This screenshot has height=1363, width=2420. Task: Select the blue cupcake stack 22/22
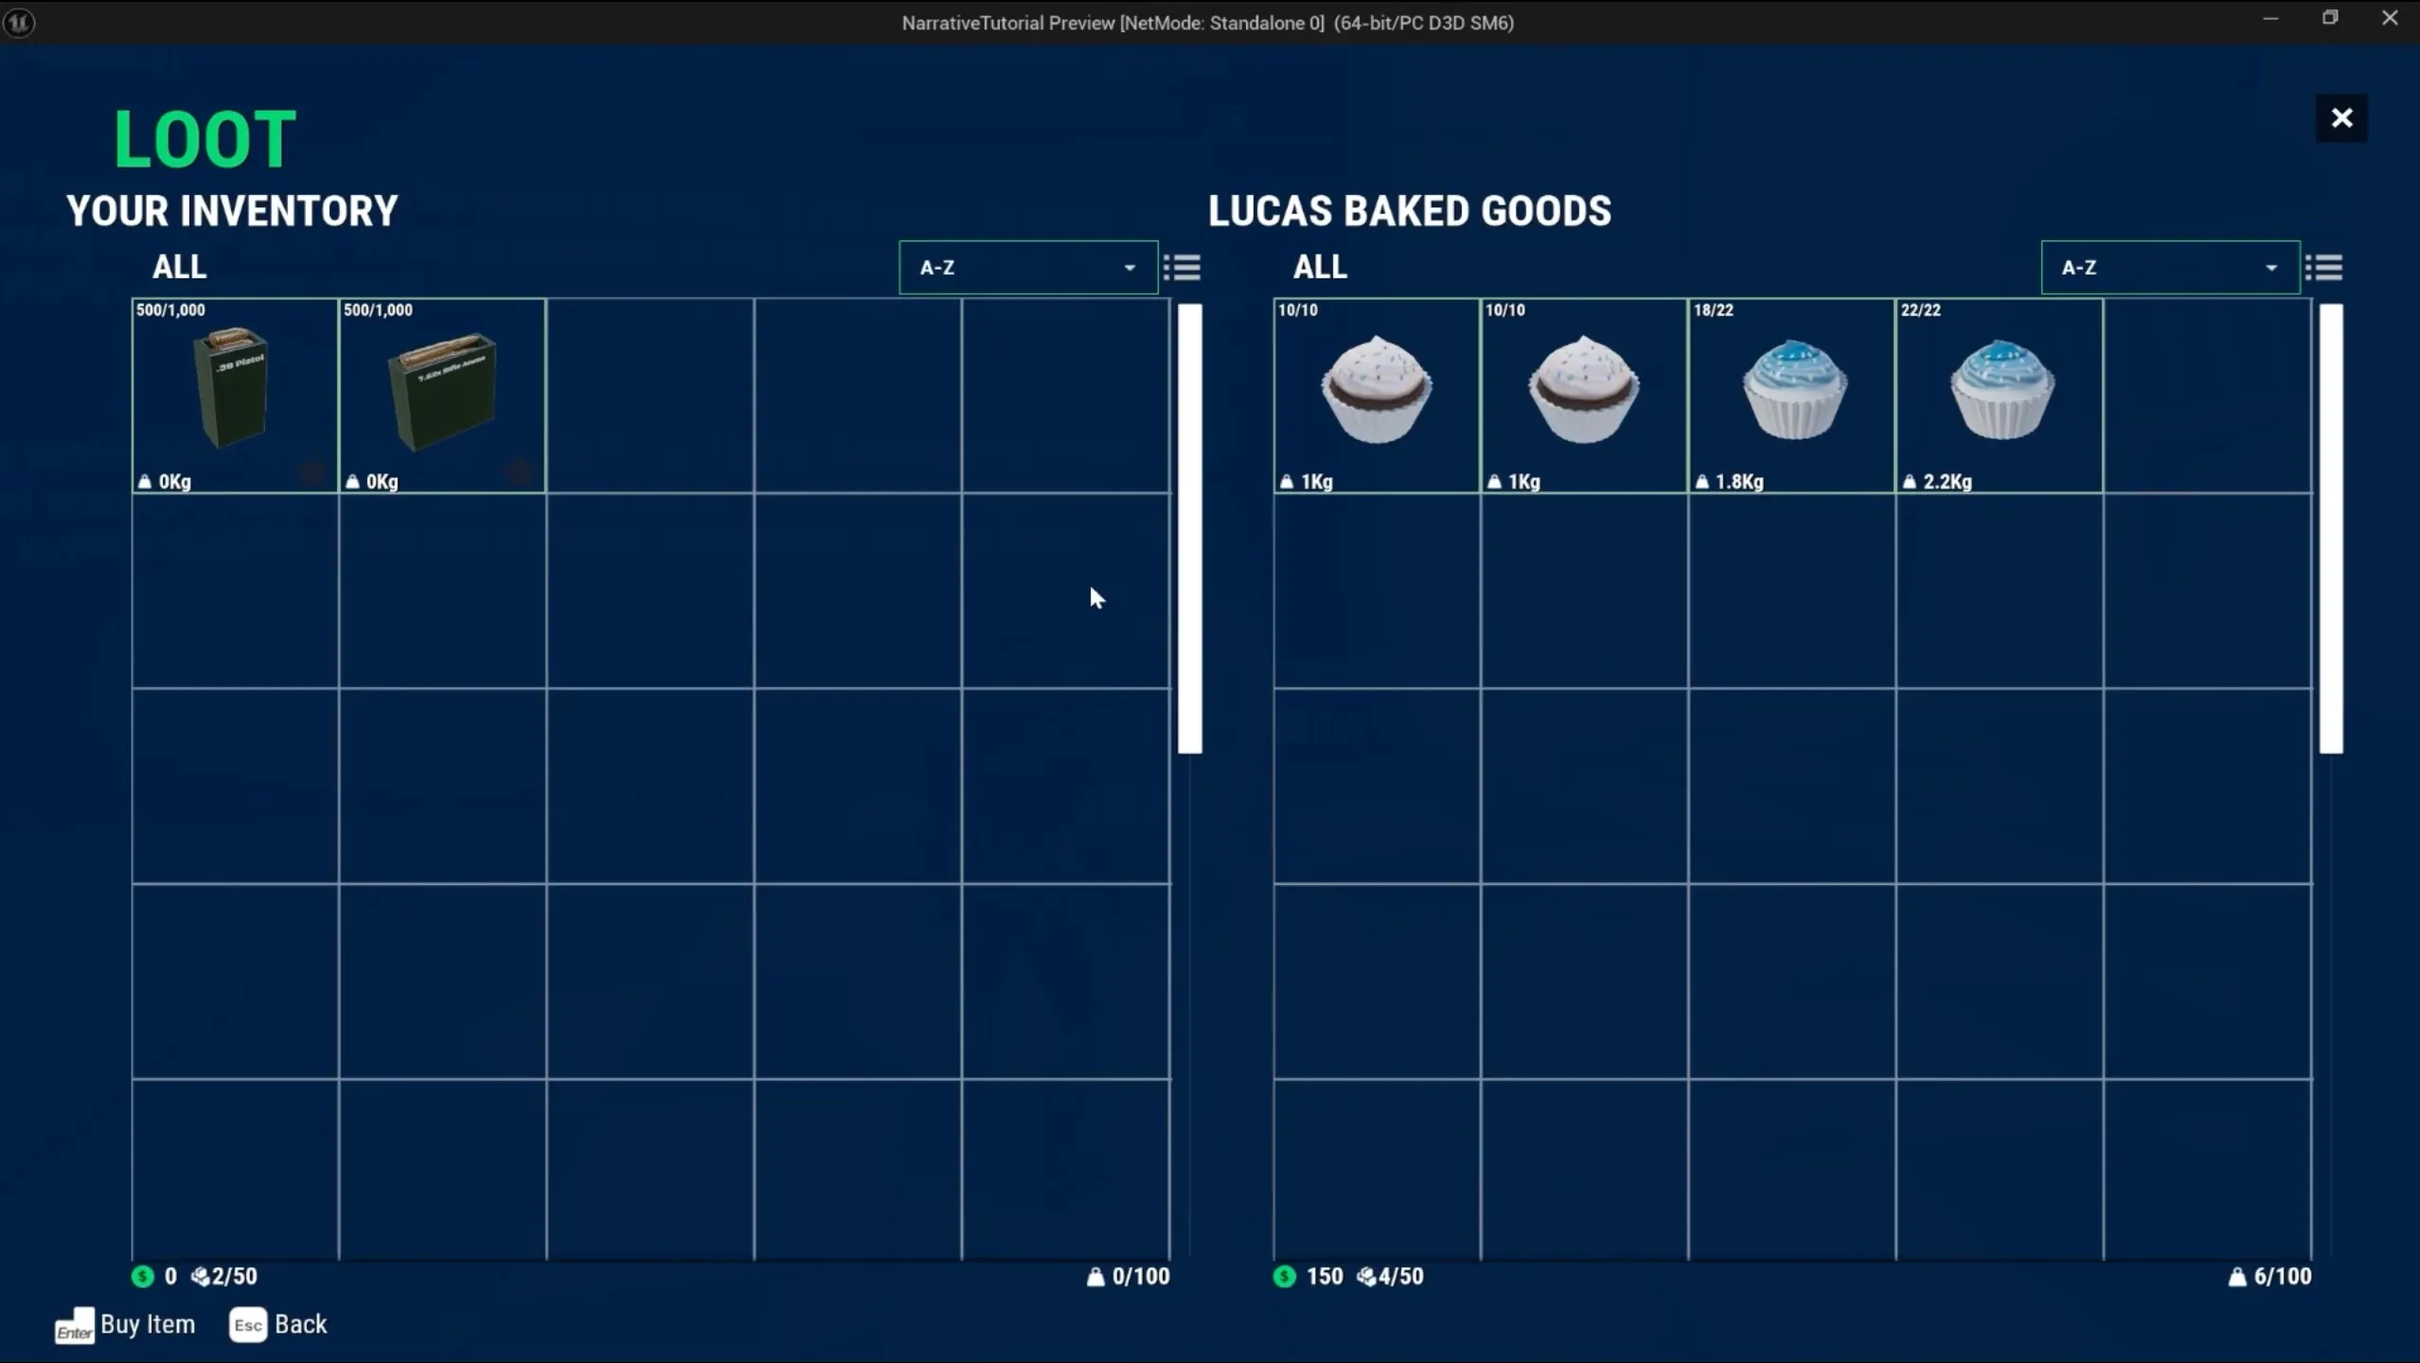(2000, 396)
